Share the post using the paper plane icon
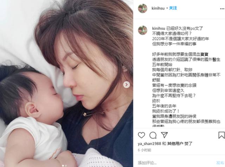Image resolution: width=225 pixels, height=167 pixels. [x=164, y=135]
